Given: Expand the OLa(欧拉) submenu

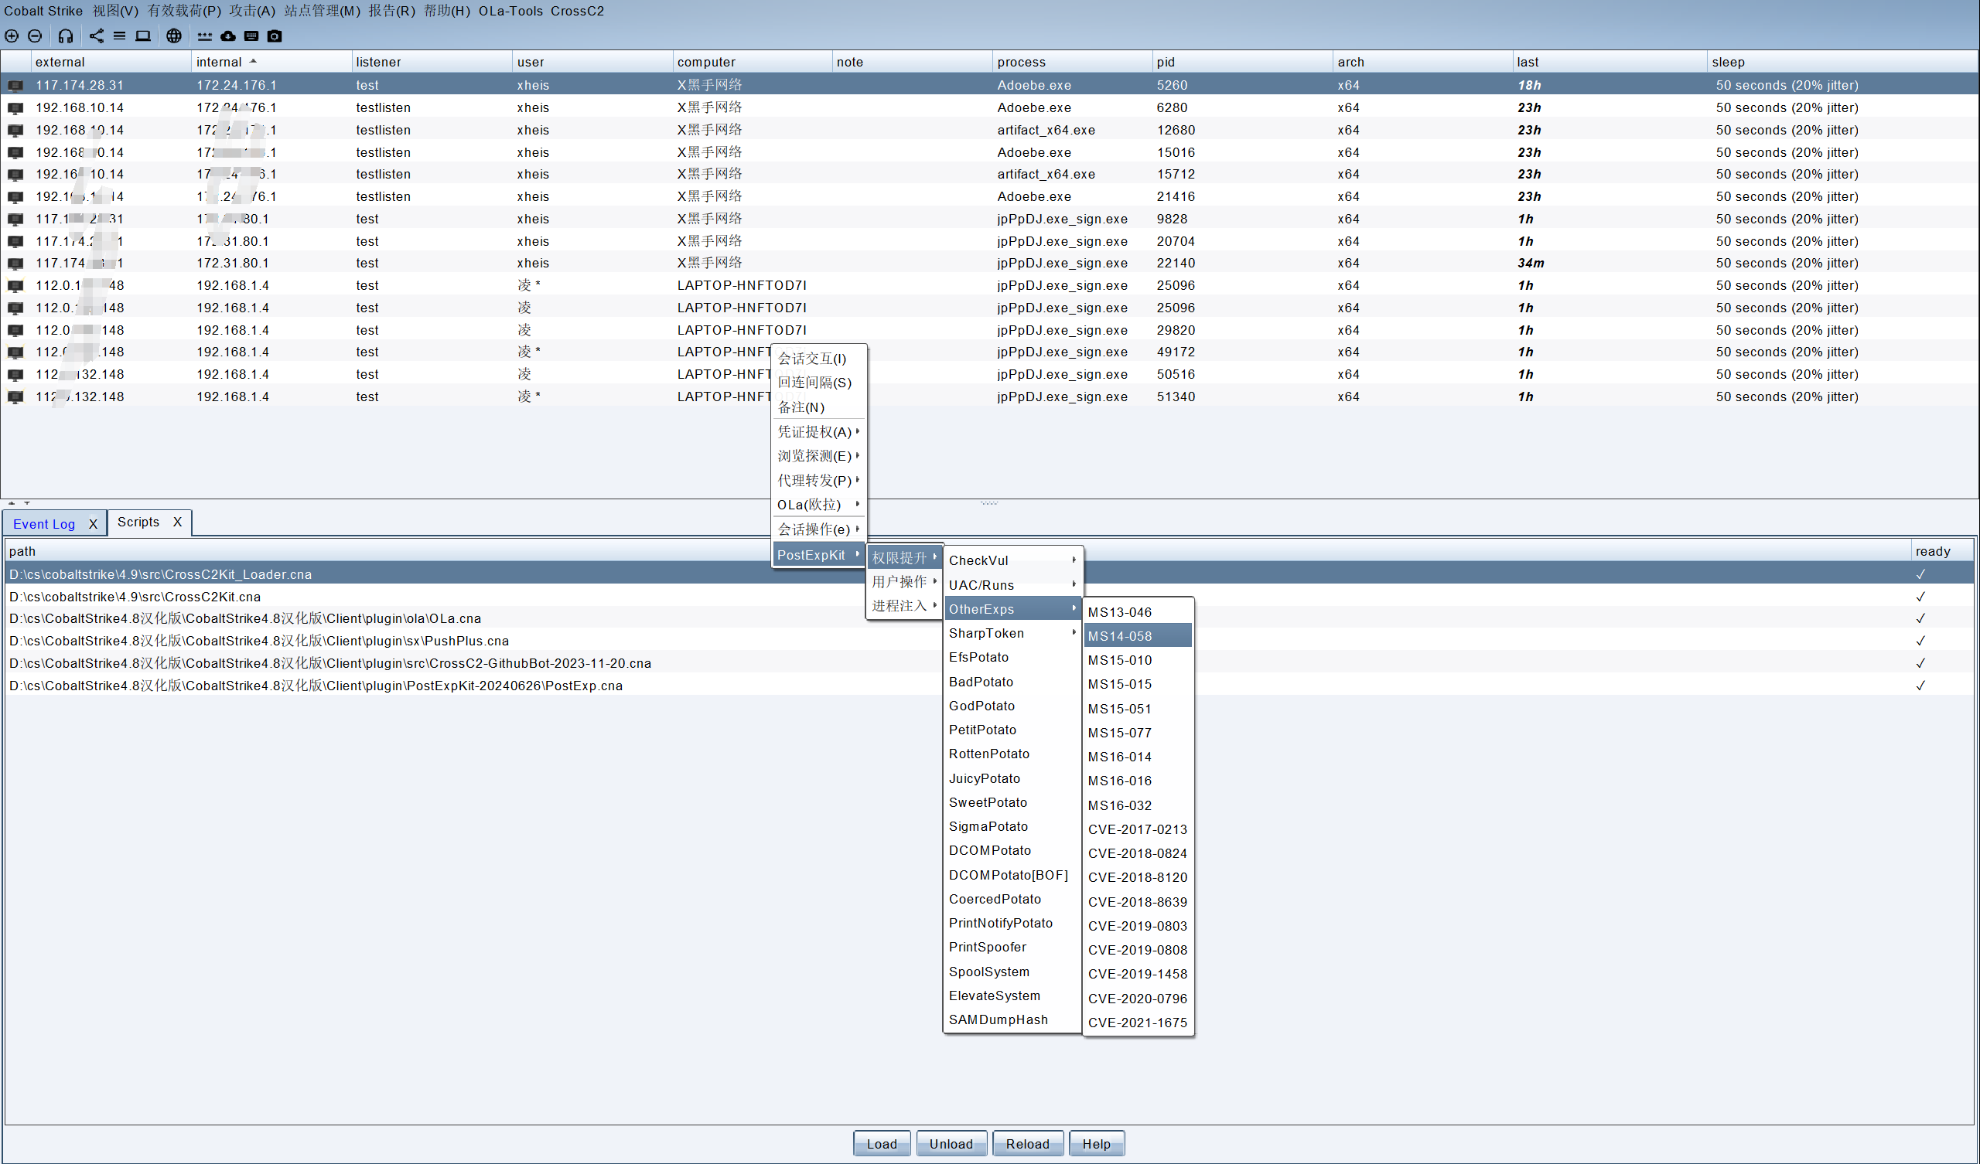Looking at the screenshot, I should 820,505.
